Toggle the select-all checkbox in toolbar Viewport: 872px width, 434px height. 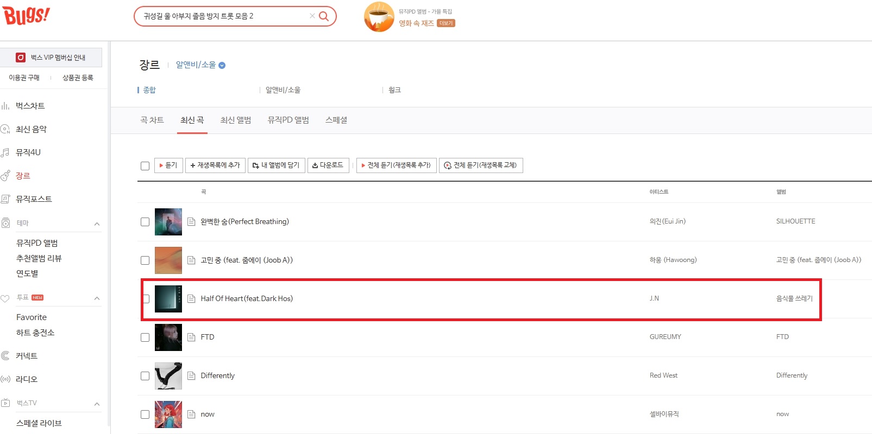[x=145, y=166]
